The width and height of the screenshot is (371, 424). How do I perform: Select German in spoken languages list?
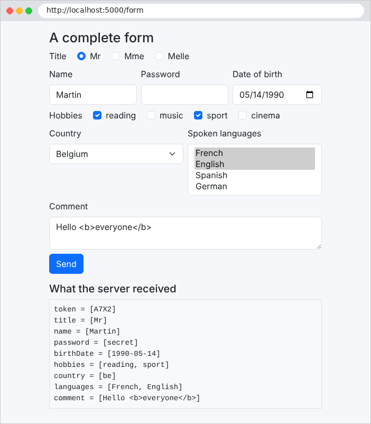tap(255, 186)
